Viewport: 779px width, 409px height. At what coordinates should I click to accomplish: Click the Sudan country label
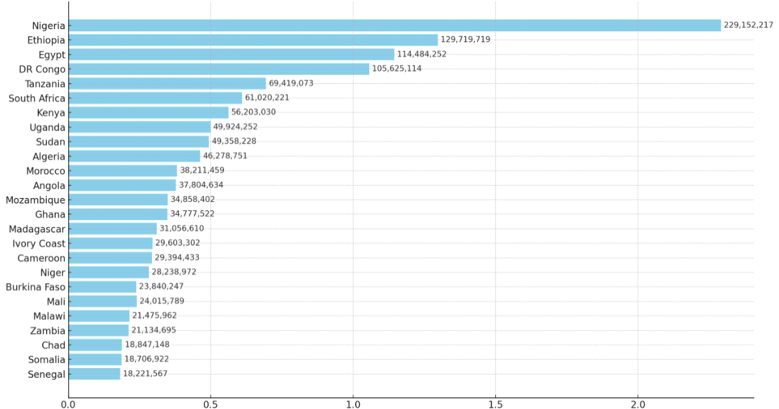point(51,142)
